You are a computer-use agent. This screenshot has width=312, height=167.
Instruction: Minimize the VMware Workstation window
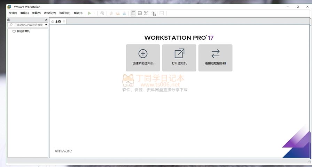tap(288, 7)
